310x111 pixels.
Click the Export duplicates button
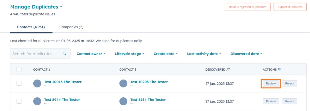[290, 7]
